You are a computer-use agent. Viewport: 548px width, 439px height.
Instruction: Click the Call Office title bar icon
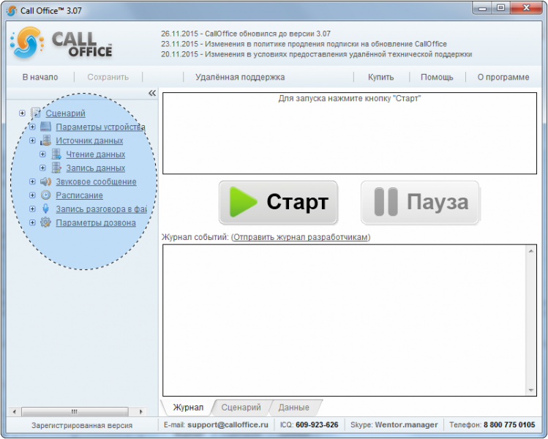click(11, 11)
